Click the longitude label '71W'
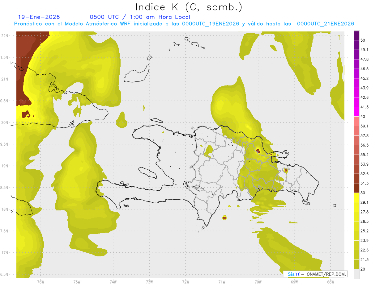The image size is (371, 286). click(222, 282)
